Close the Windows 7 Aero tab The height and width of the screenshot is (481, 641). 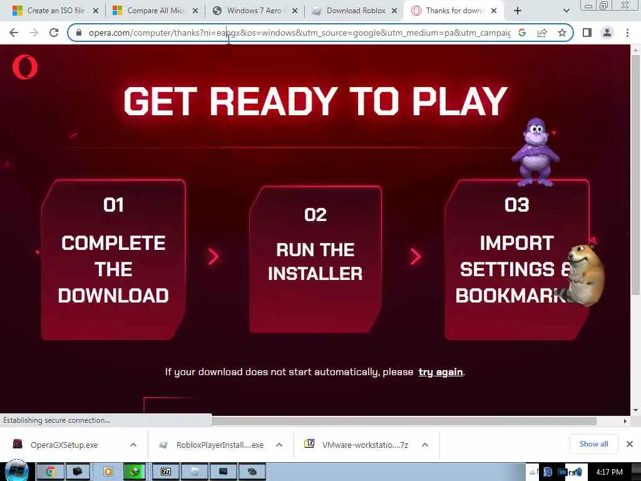pos(295,11)
